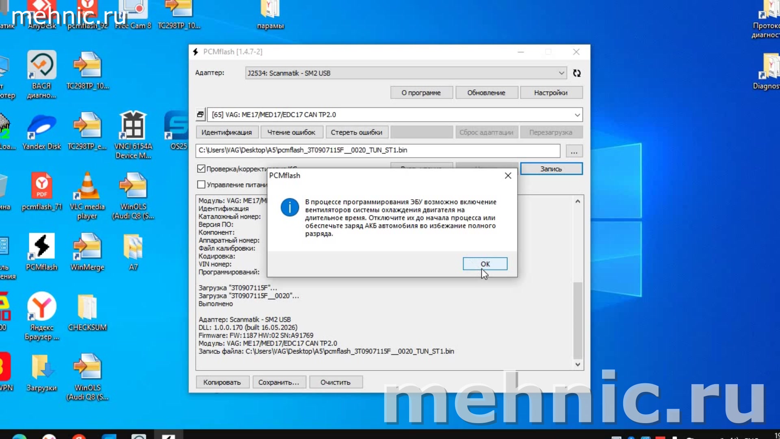Open the Free Cam 8 desktop icon

coord(133,15)
